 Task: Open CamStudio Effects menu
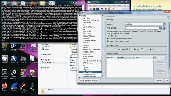[x=114, y=5]
